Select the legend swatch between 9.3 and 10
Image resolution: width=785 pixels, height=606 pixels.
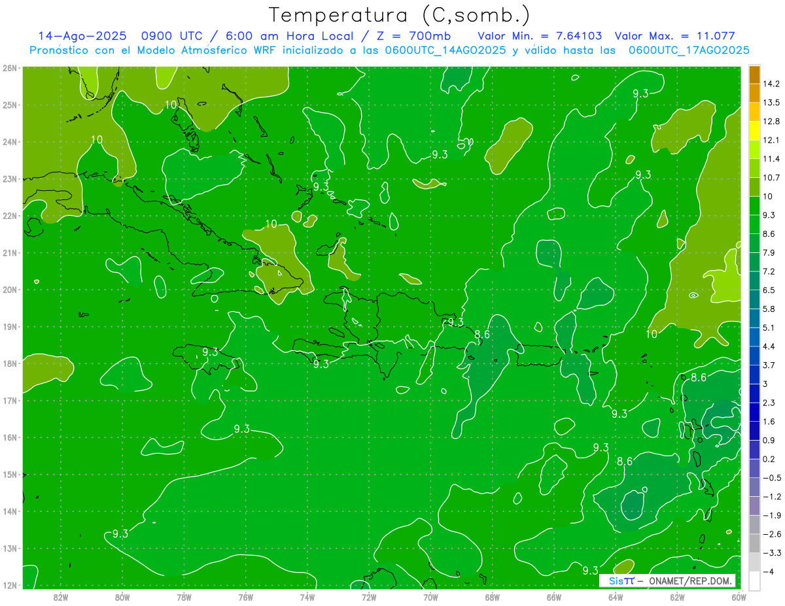[754, 206]
